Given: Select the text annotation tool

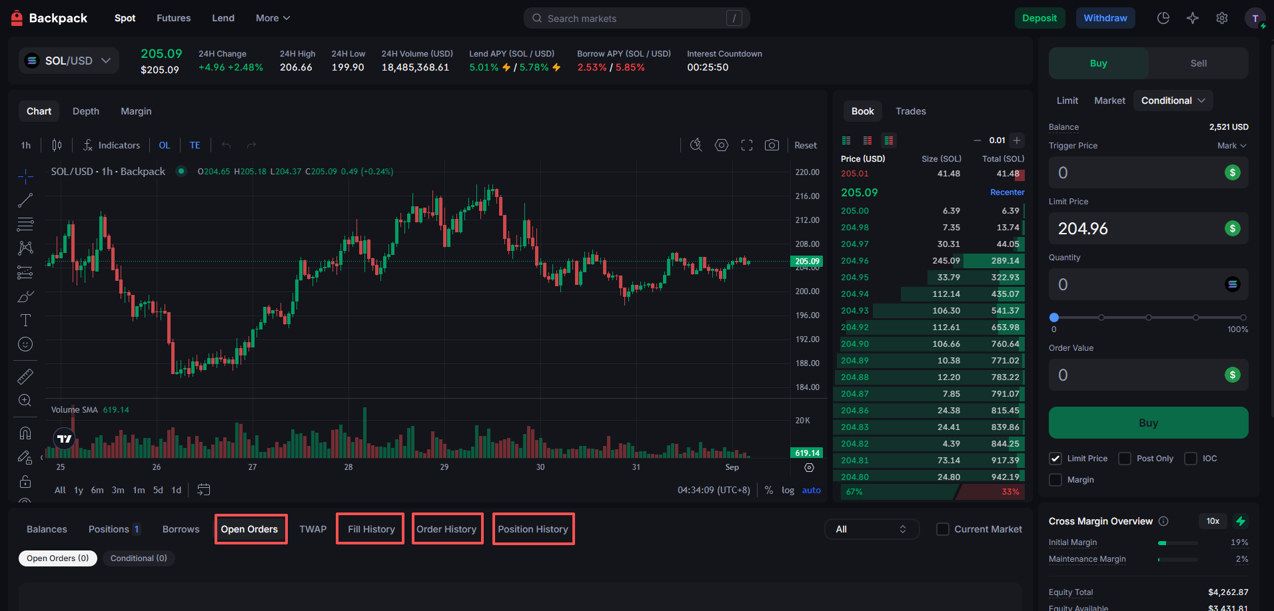Looking at the screenshot, I should (x=25, y=320).
